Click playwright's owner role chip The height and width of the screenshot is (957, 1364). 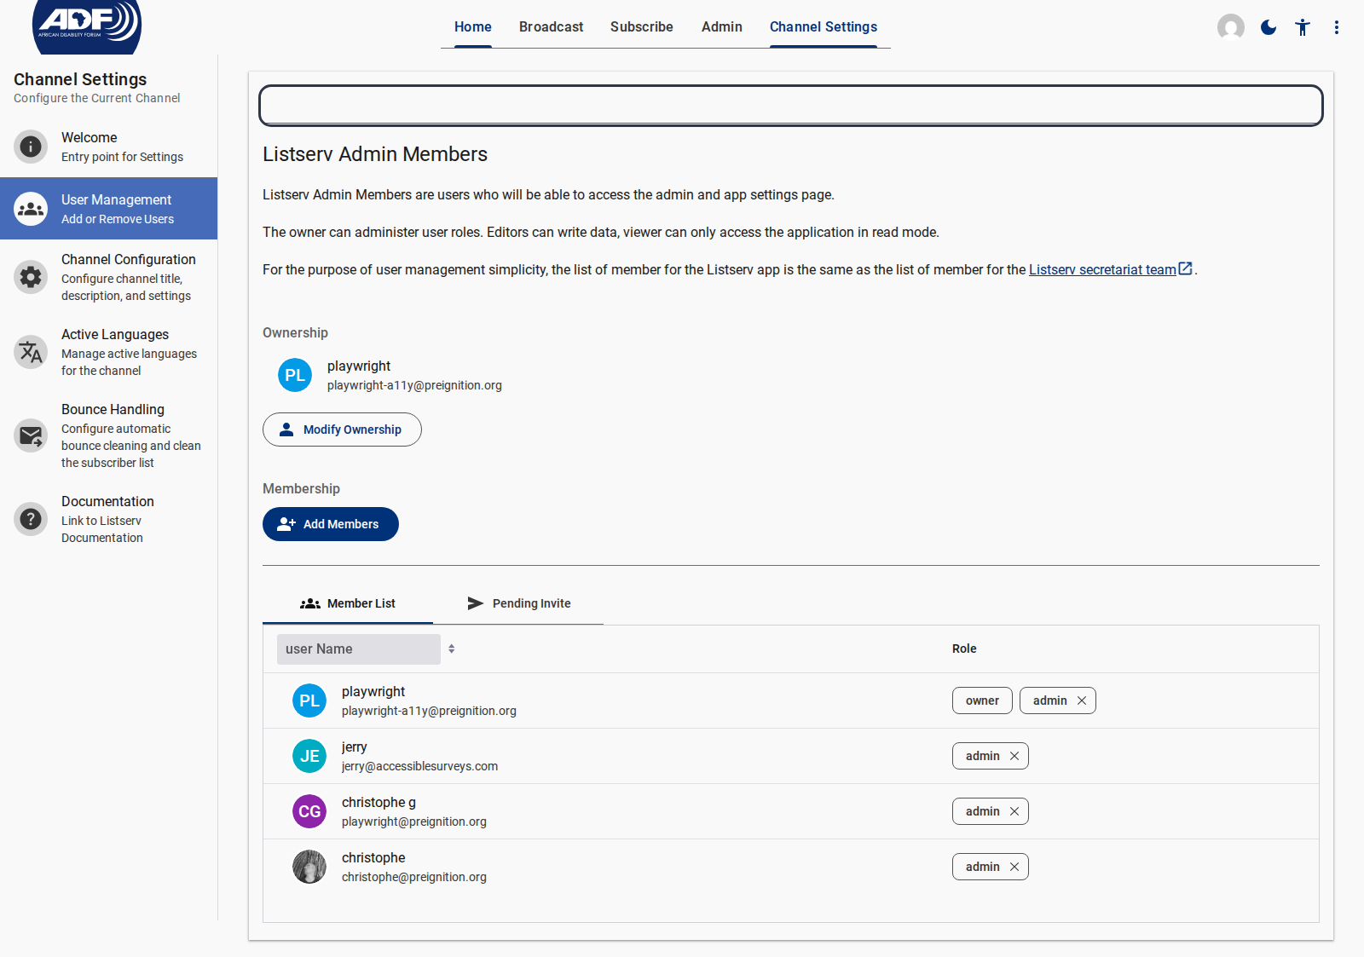click(982, 700)
